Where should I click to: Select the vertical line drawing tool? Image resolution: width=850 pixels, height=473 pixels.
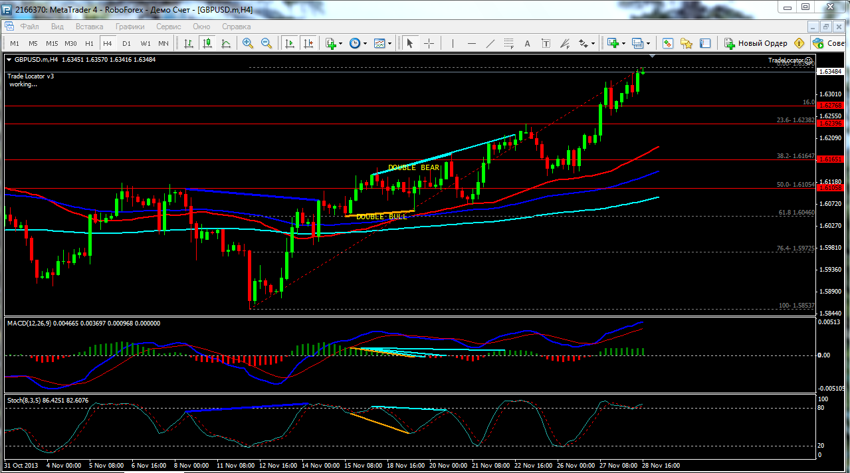coord(453,43)
